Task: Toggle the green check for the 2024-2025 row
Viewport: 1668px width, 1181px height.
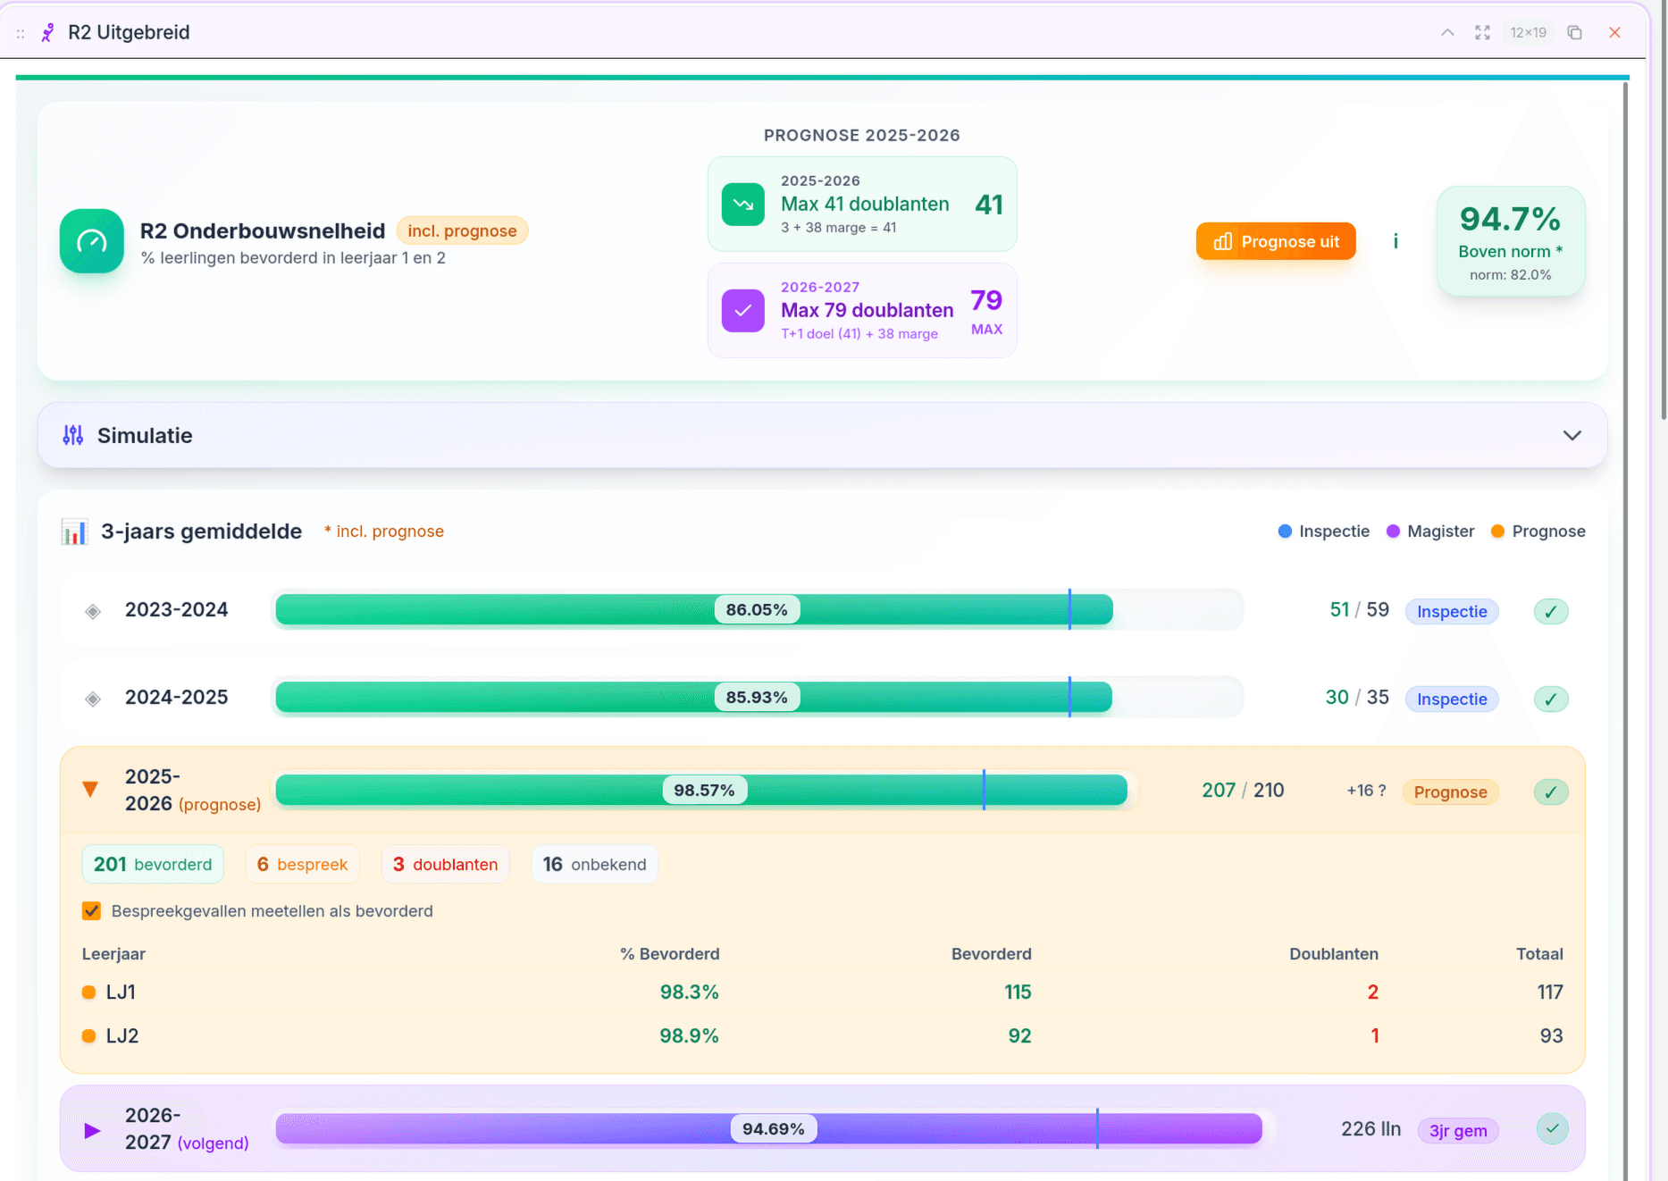Action: (x=1552, y=699)
